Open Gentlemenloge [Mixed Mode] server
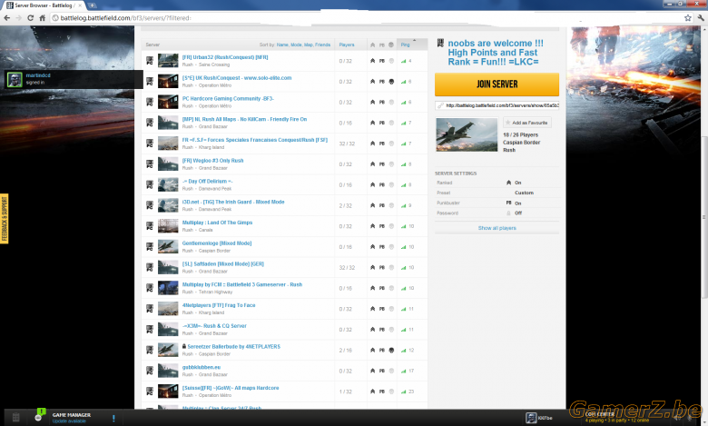Viewport: 708px width, 426px height. (217, 243)
